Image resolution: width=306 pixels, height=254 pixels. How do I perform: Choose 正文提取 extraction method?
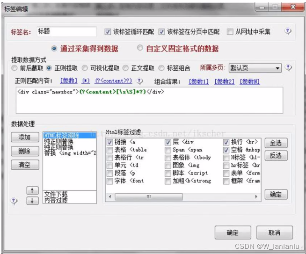(125, 68)
